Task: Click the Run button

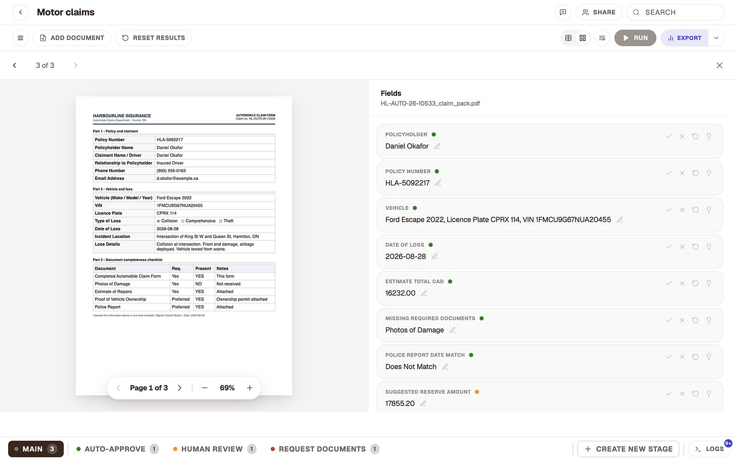Action: click(x=635, y=38)
